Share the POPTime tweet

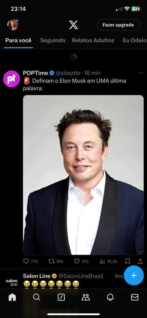pyautogui.click(x=140, y=261)
